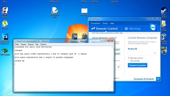Open the game icon left of World of Tanks
Image resolution: width=170 pixels, height=96 pixels.
(75, 37)
